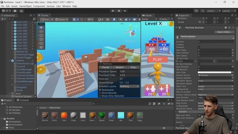Select the View (eye) tool in Scene
This screenshot has height=134, width=238.
(x=41, y=28)
